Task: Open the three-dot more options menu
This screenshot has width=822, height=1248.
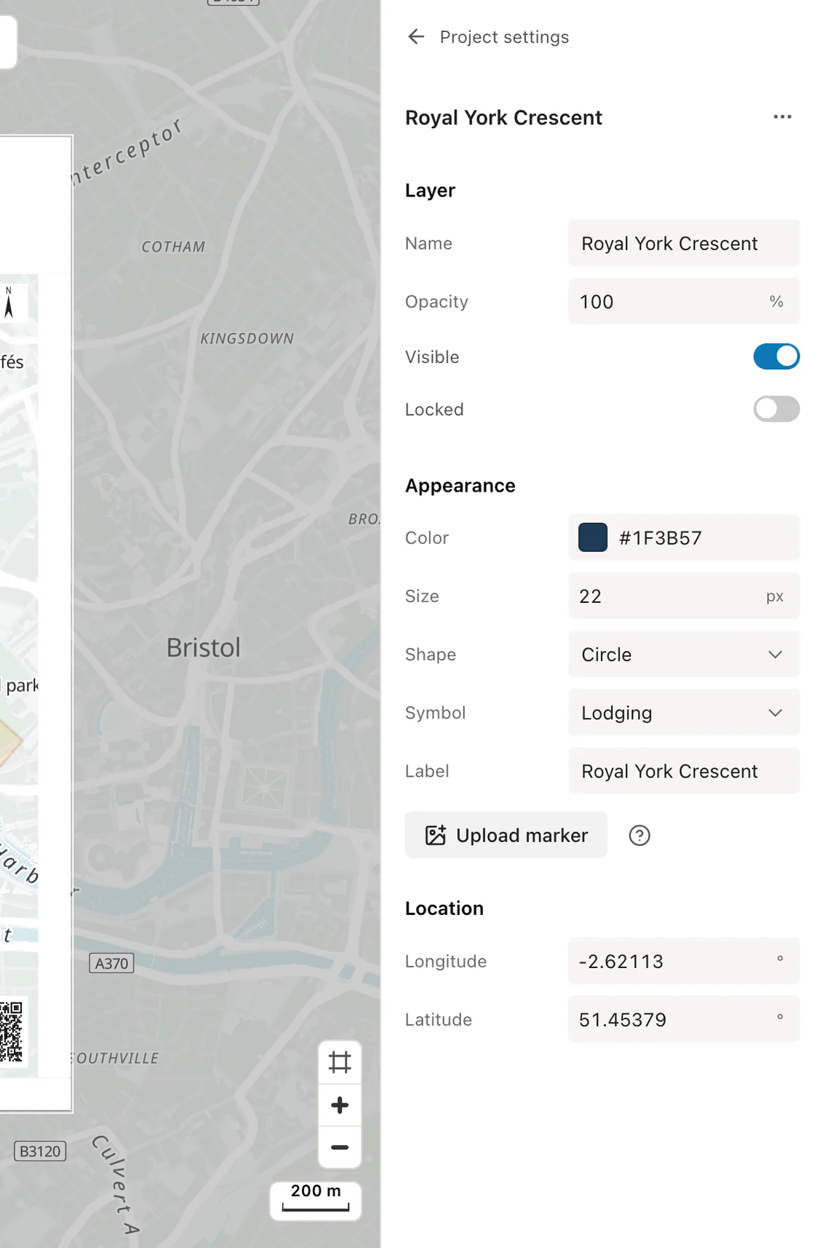Action: [782, 116]
